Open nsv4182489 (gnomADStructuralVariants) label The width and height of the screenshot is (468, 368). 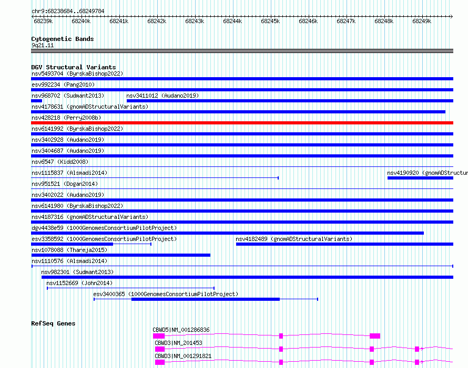point(294,239)
